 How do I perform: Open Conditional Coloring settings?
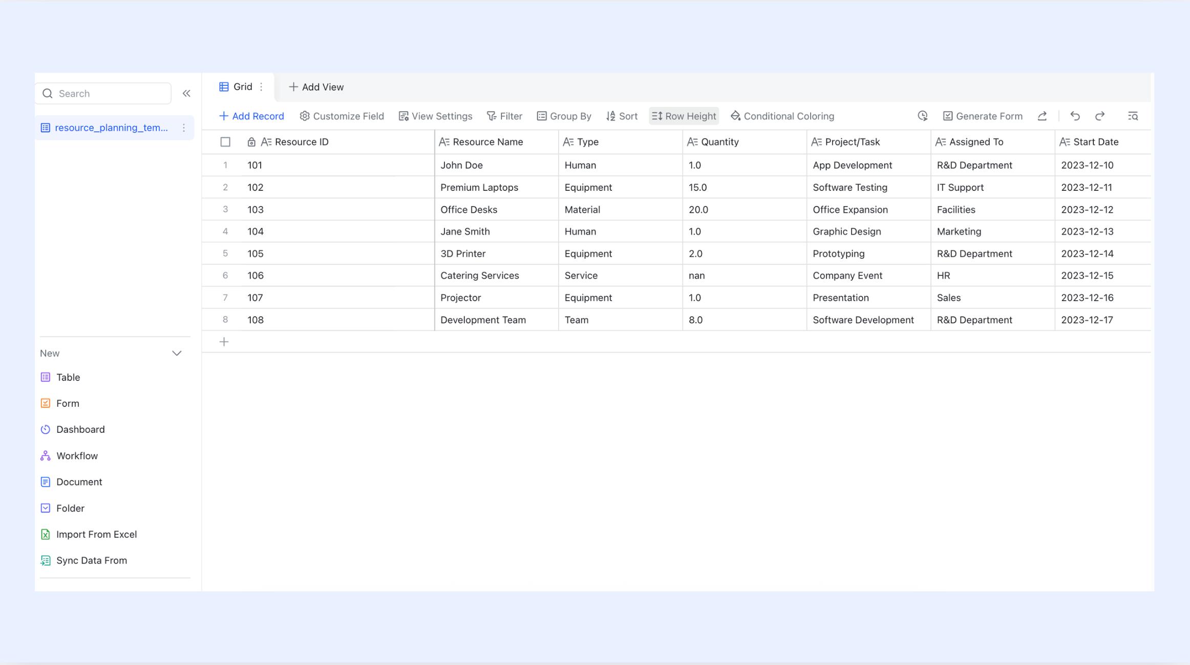[782, 116]
